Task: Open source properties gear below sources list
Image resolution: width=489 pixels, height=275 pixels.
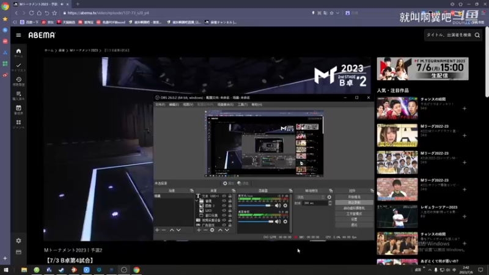Action: tap(212, 230)
